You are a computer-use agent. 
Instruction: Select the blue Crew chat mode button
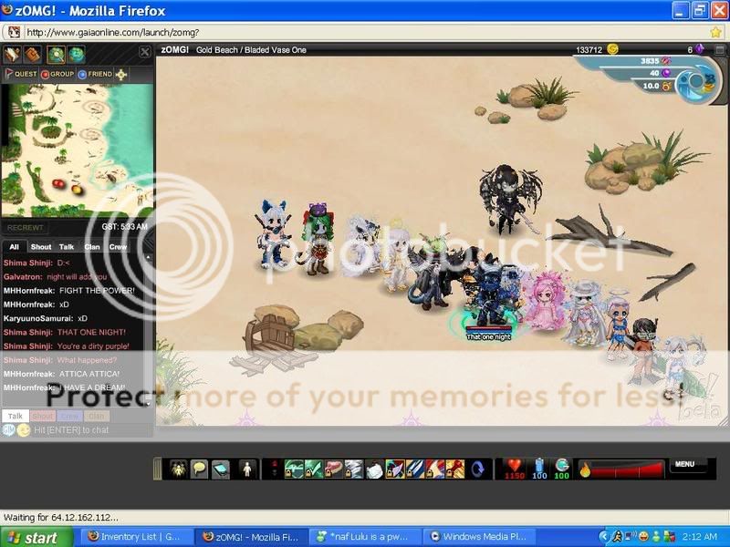click(x=70, y=416)
